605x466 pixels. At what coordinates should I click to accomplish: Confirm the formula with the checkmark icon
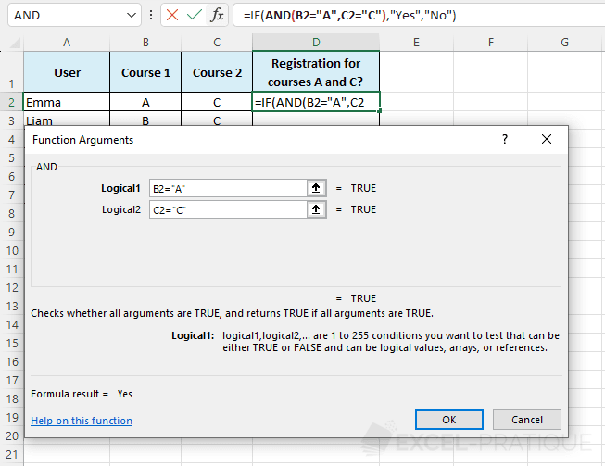(194, 15)
